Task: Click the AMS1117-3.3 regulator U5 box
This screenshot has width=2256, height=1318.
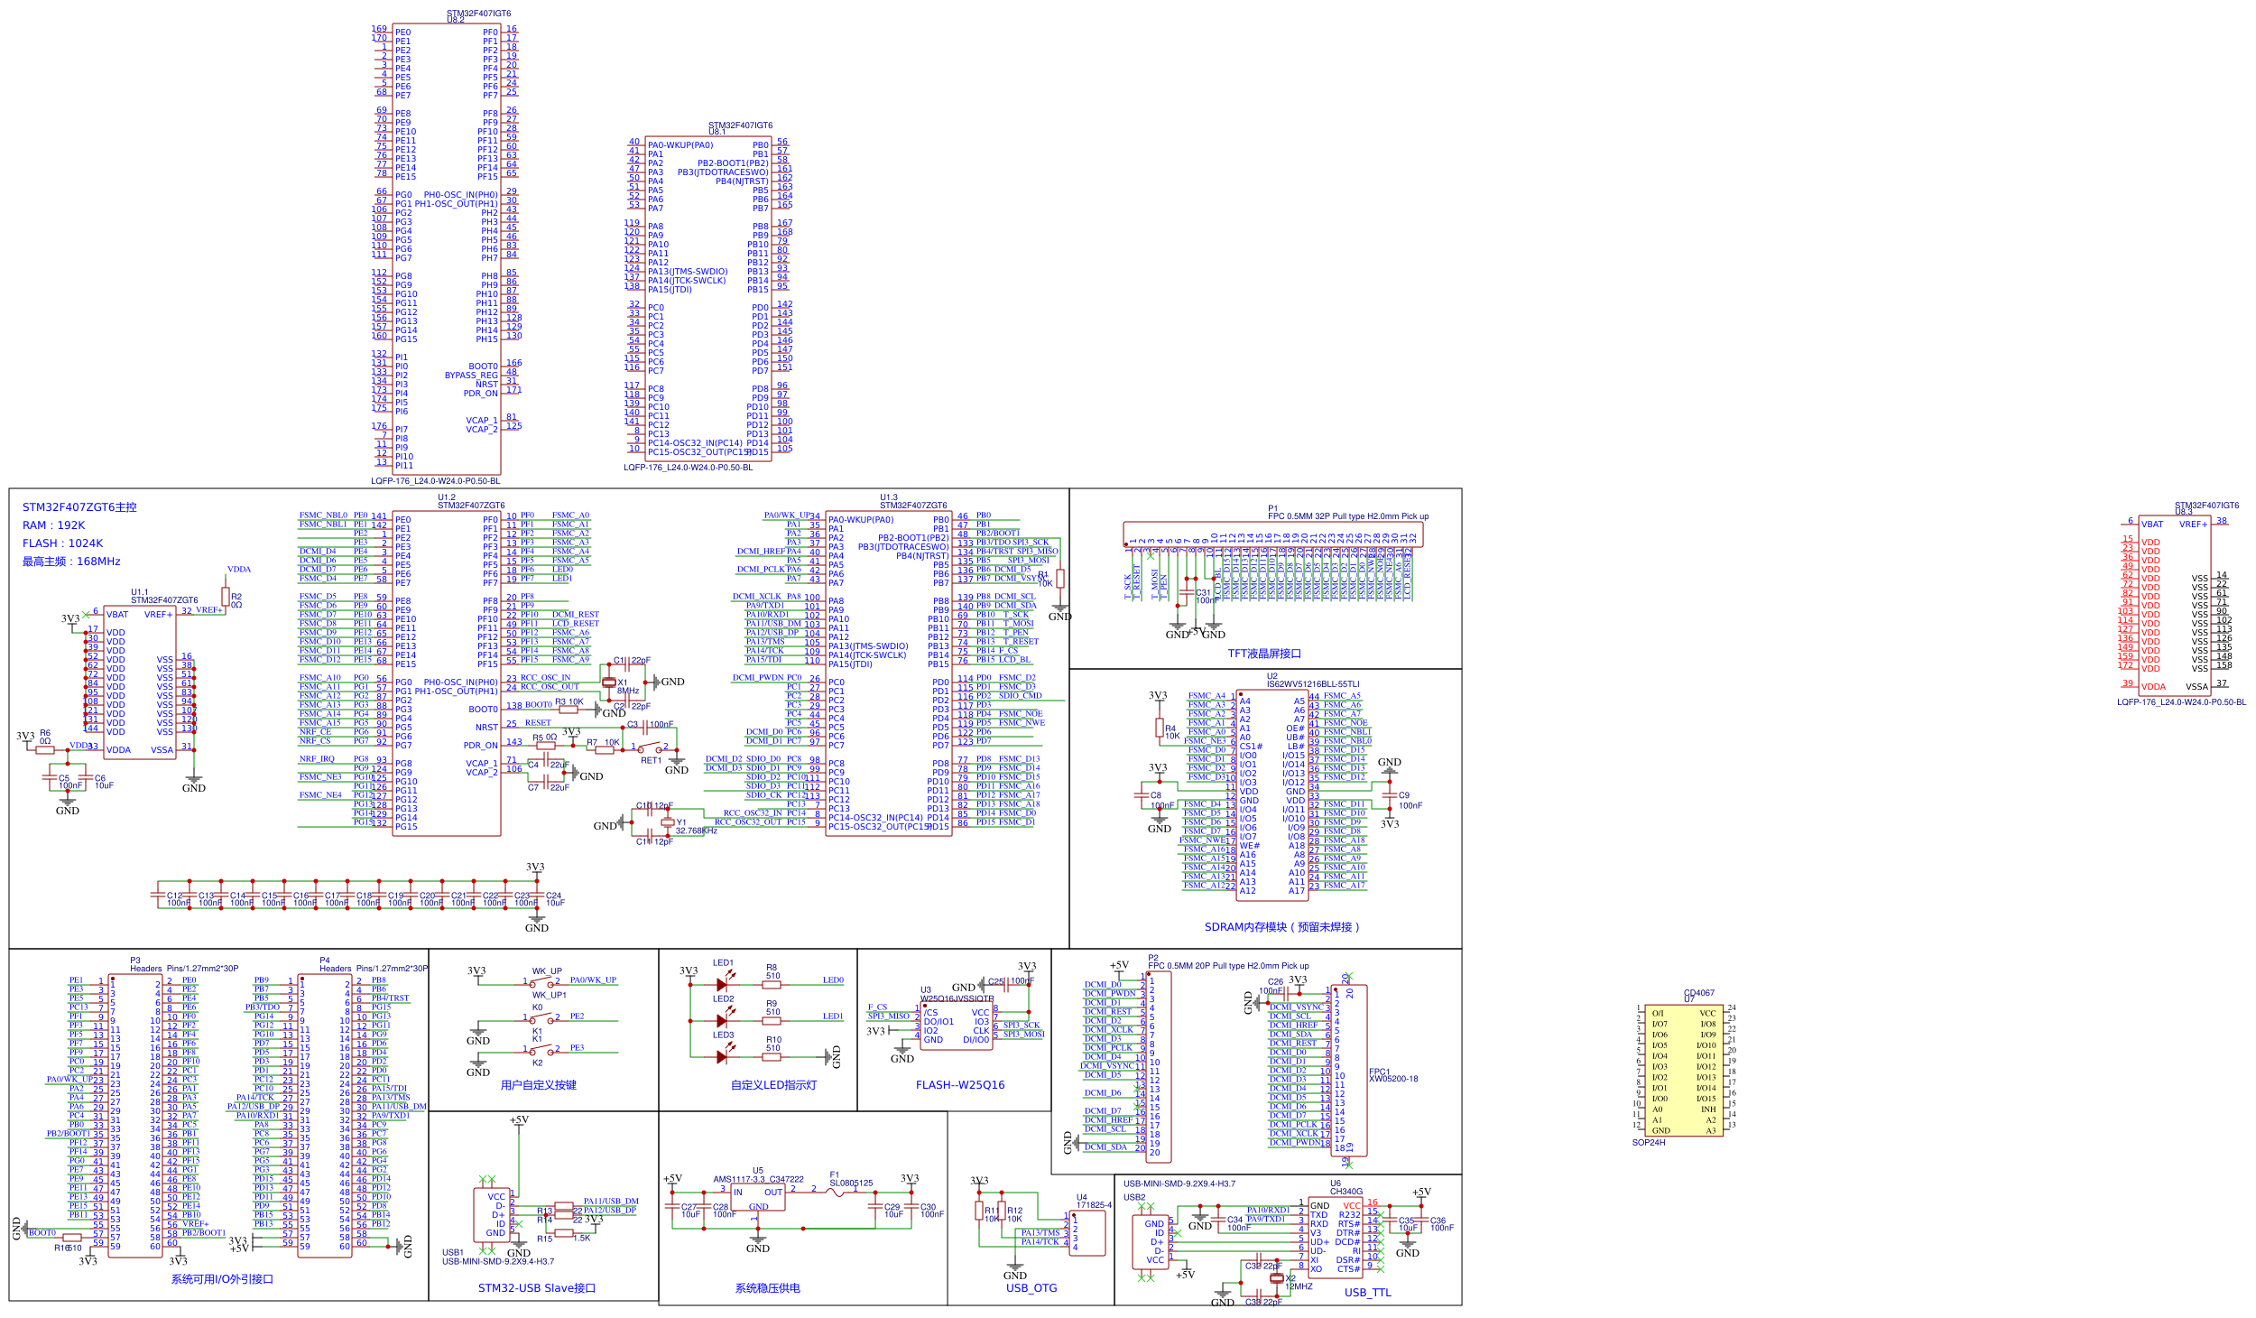Action: 758,1199
